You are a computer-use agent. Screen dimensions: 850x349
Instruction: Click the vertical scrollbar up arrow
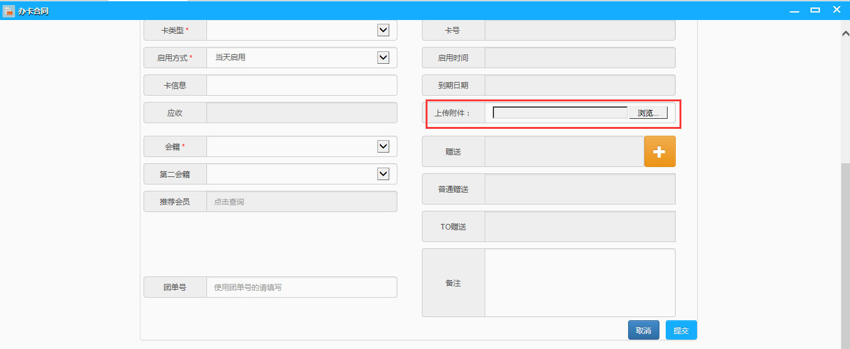(845, 33)
